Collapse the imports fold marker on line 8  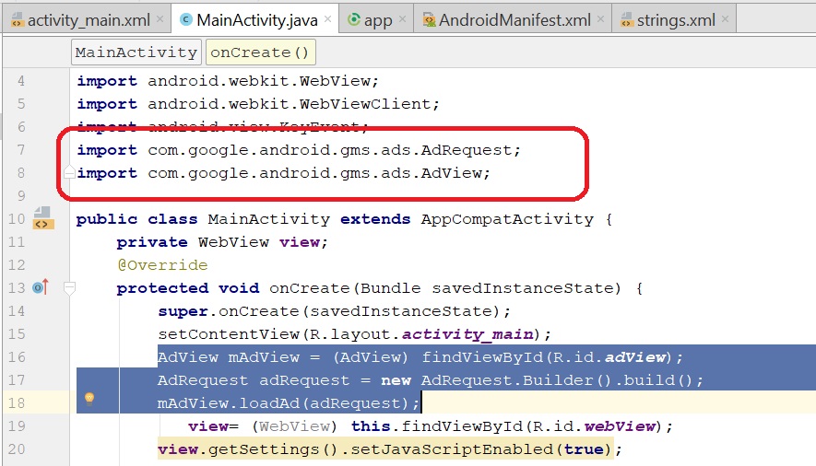(x=69, y=172)
